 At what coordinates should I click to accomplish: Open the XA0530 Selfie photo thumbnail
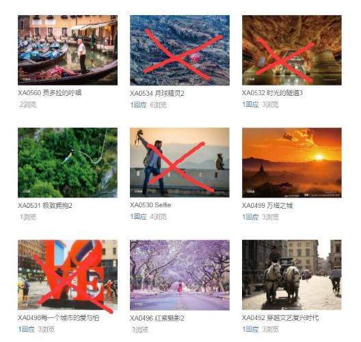coord(180,163)
